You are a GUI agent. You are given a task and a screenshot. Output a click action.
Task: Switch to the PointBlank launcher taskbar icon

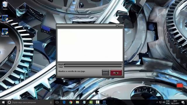104,102
